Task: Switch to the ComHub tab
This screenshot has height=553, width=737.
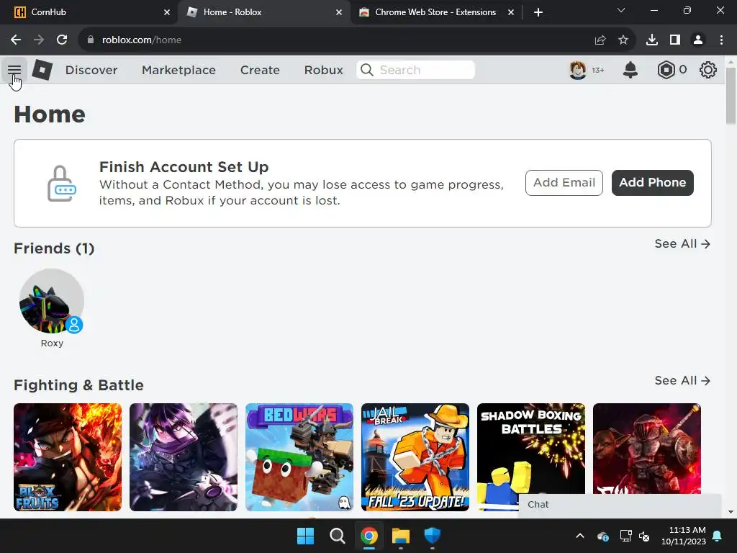Action: 89,12
